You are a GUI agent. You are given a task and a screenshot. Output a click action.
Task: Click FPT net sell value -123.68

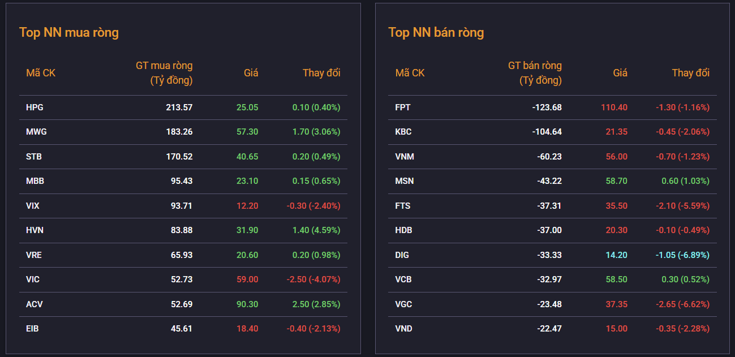(x=547, y=107)
